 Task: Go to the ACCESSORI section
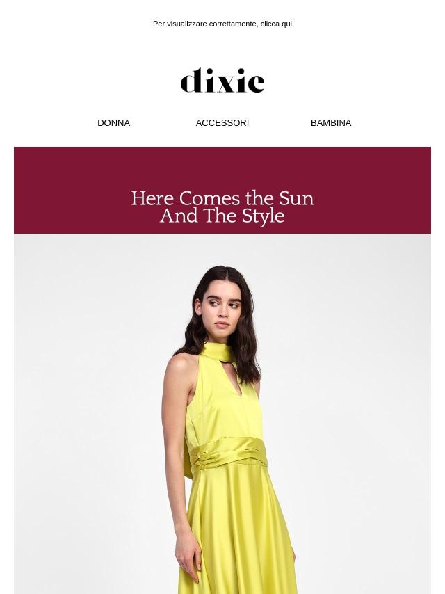tap(222, 122)
